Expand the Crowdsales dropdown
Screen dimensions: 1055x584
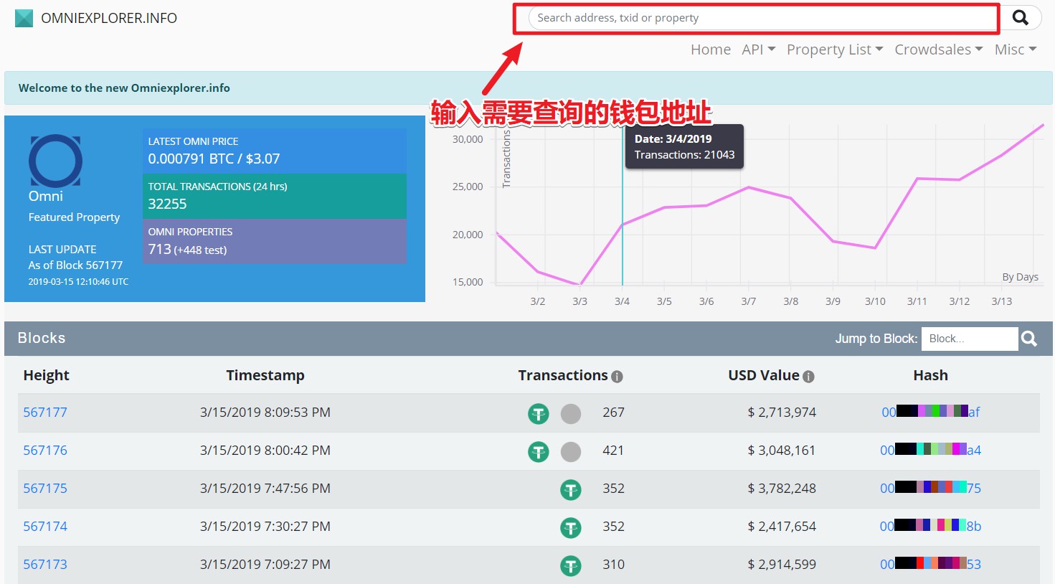pyautogui.click(x=938, y=50)
